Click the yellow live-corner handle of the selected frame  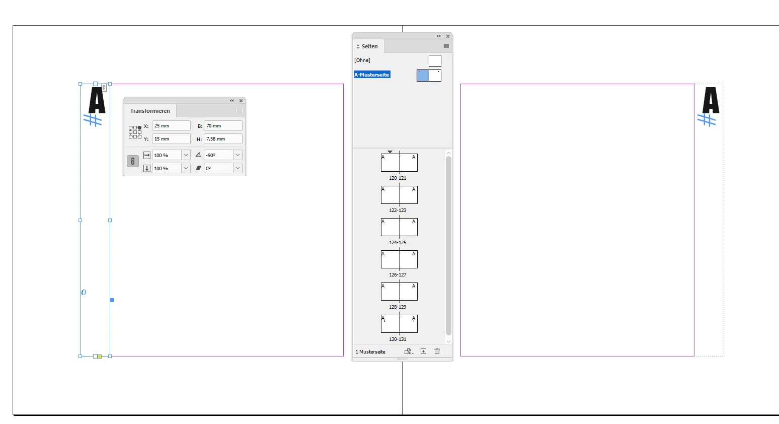[100, 357]
